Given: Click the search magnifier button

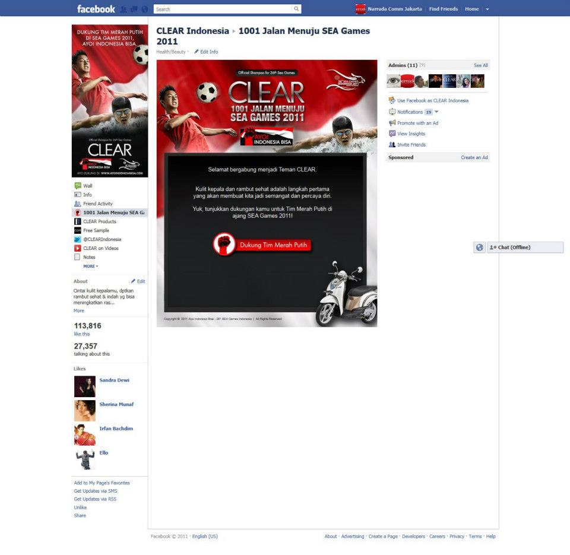Looking at the screenshot, I should 297,9.
